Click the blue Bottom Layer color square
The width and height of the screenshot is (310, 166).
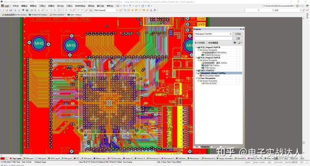point(94,158)
